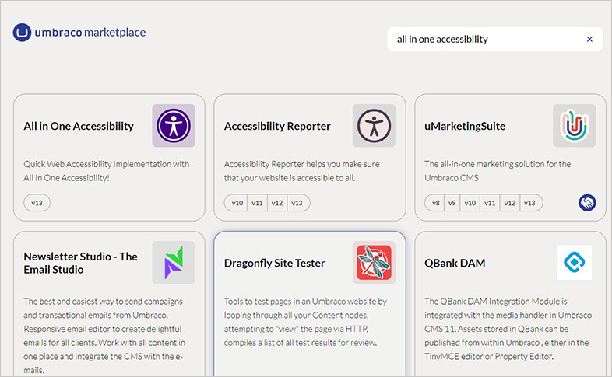Click 'The all-in-one marketing solution' description
The height and width of the screenshot is (377, 612).
pyautogui.click(x=498, y=171)
